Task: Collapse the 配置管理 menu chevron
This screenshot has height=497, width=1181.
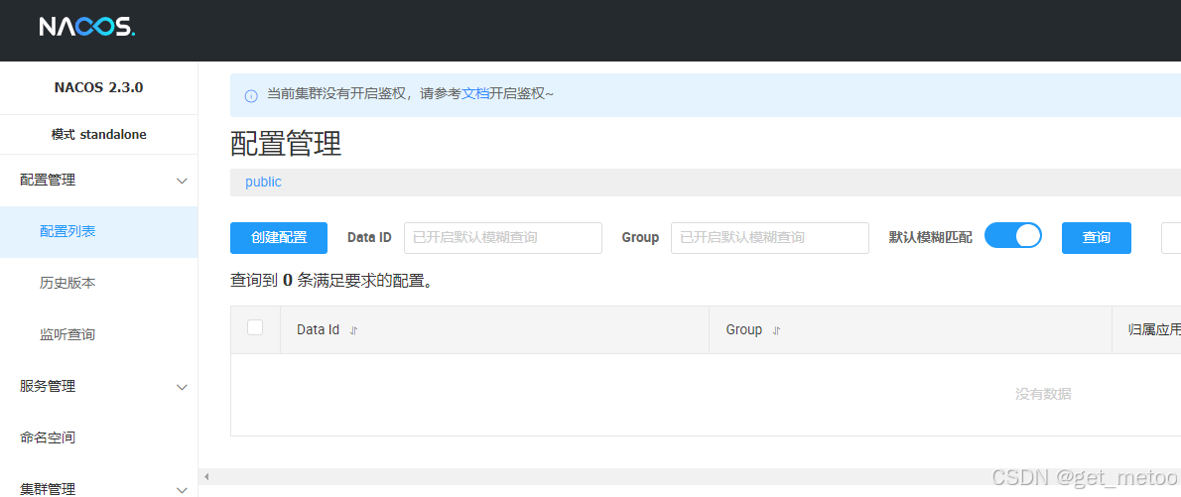Action: [182, 181]
